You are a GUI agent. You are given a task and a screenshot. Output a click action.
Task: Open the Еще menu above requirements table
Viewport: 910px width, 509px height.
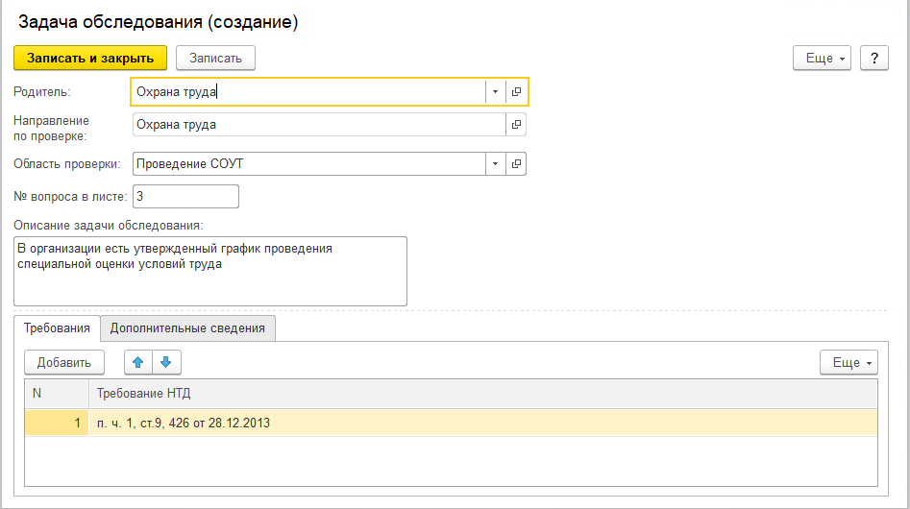[x=849, y=362]
